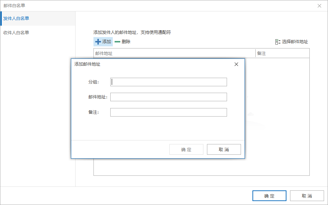Confirm with the dialog's 确定 button
Image resolution: width=328 pixels, height=205 pixels.
tap(186, 149)
